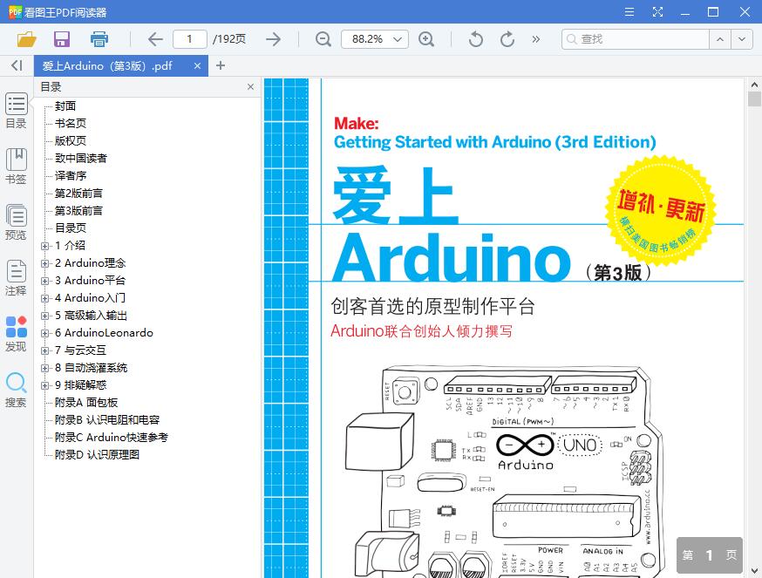Screen dimensions: 762x578
Task: Expand chapter 9 排疑解惑
Action: pyautogui.click(x=44, y=385)
